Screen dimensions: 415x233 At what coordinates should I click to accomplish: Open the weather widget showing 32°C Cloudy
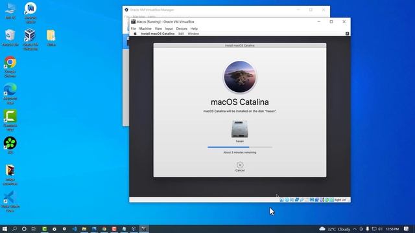click(x=335, y=228)
